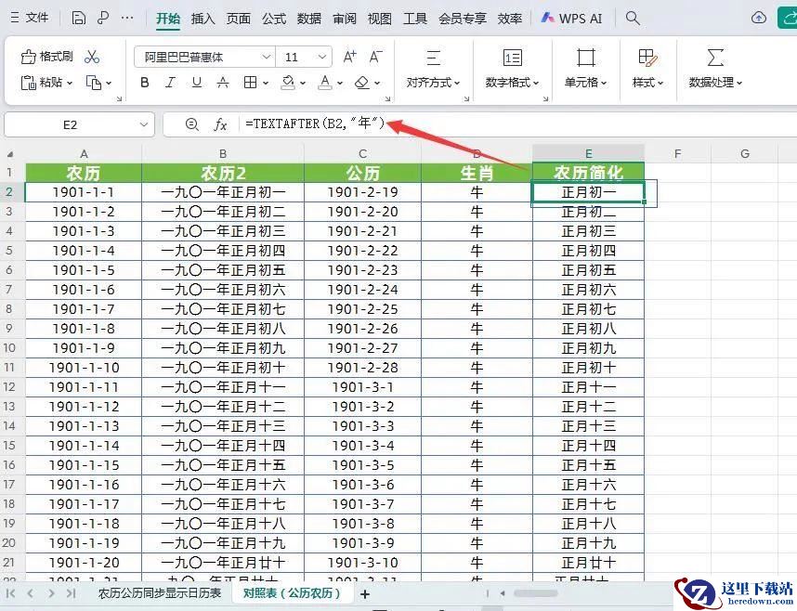Switch to the 数据 ribbon tab
Image resolution: width=797 pixels, height=611 pixels.
(309, 19)
